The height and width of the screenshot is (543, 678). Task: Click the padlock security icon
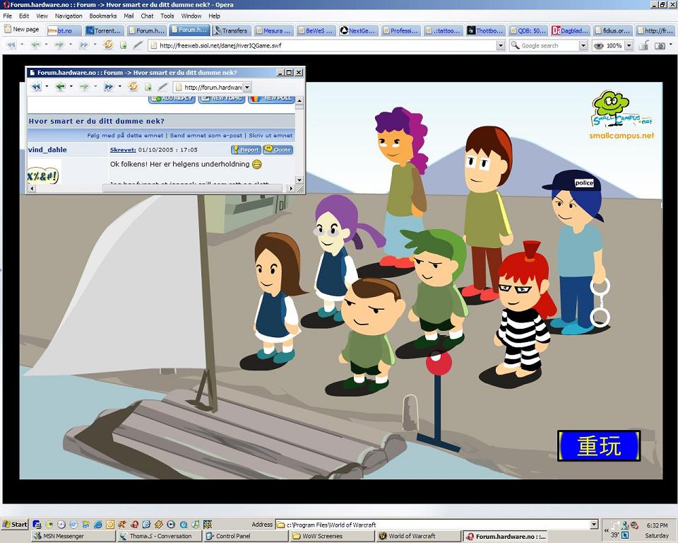pos(644,45)
